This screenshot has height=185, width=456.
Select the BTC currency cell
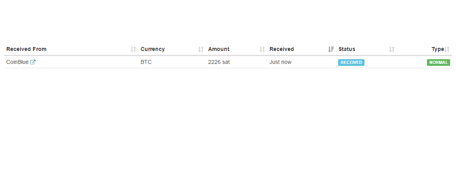pos(146,62)
